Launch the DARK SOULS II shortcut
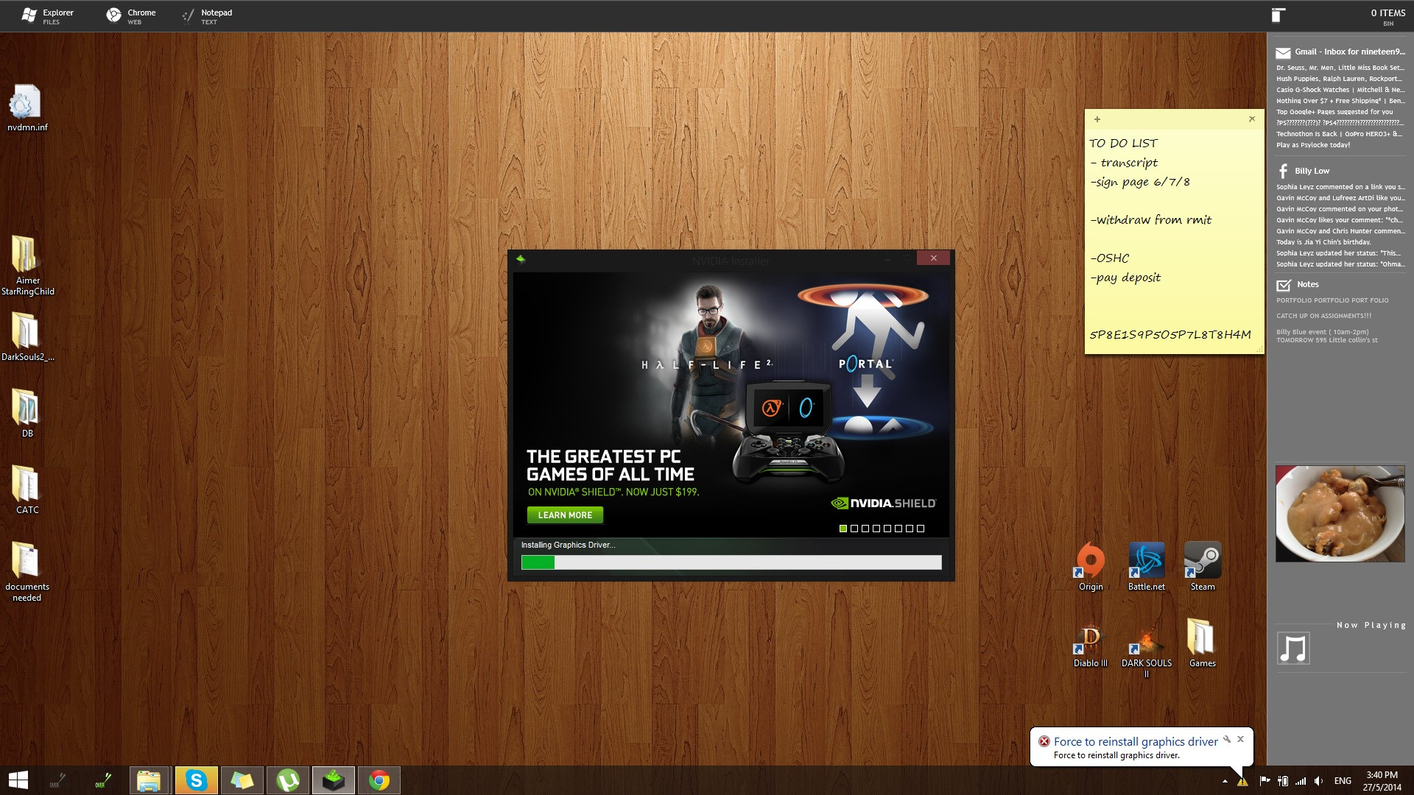This screenshot has height=795, width=1414. [x=1147, y=649]
